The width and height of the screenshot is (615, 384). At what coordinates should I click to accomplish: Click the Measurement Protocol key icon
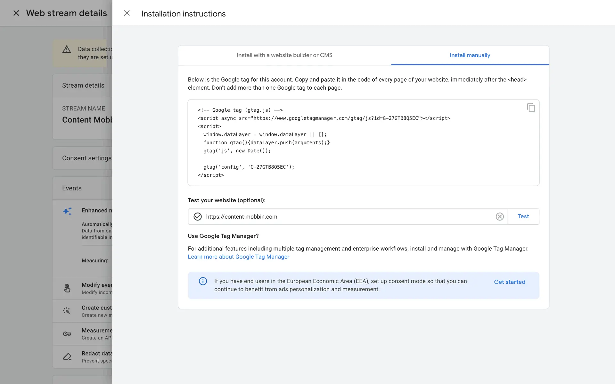pos(67,334)
